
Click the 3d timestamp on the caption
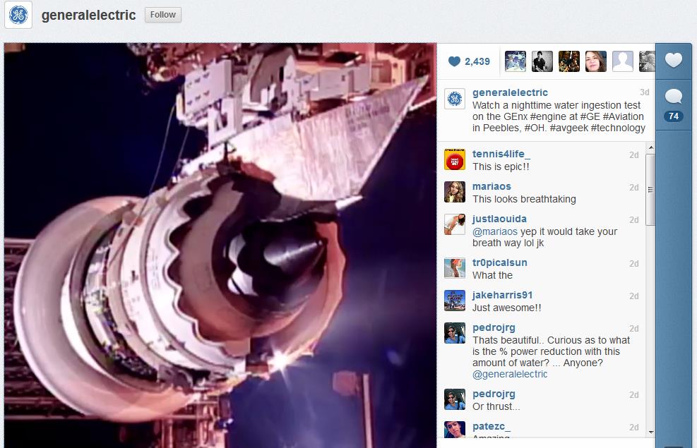[x=645, y=92]
